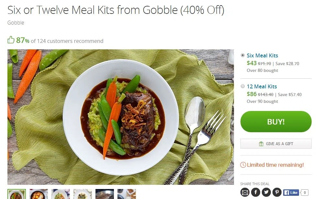The width and height of the screenshot is (322, 199).
Task: Click the Facebook Like button
Action: click(291, 193)
